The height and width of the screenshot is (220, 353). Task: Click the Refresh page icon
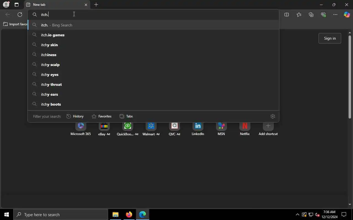[20, 15]
